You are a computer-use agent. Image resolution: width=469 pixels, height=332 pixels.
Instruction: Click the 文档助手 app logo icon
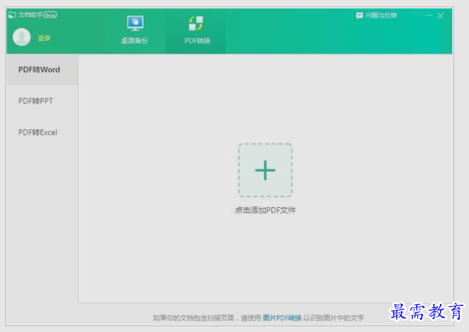tap(12, 15)
